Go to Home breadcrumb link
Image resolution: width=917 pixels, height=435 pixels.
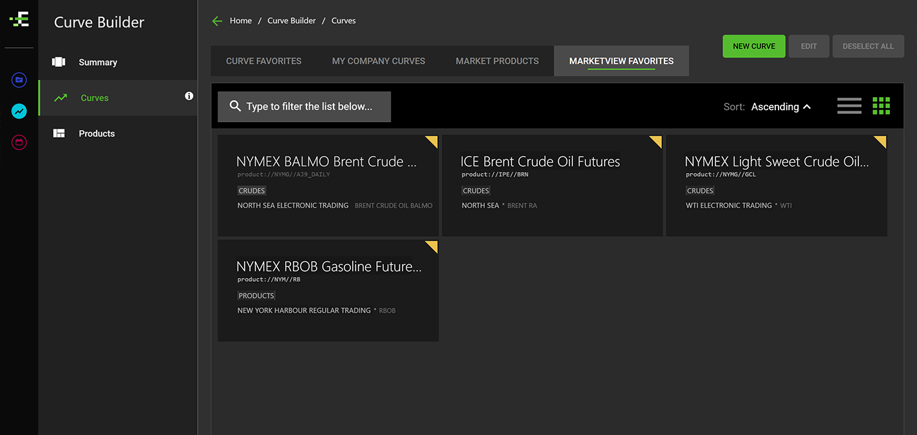coord(241,21)
